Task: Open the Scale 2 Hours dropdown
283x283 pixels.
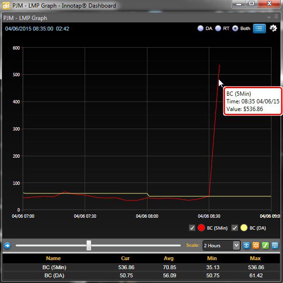Action: [x=222, y=245]
